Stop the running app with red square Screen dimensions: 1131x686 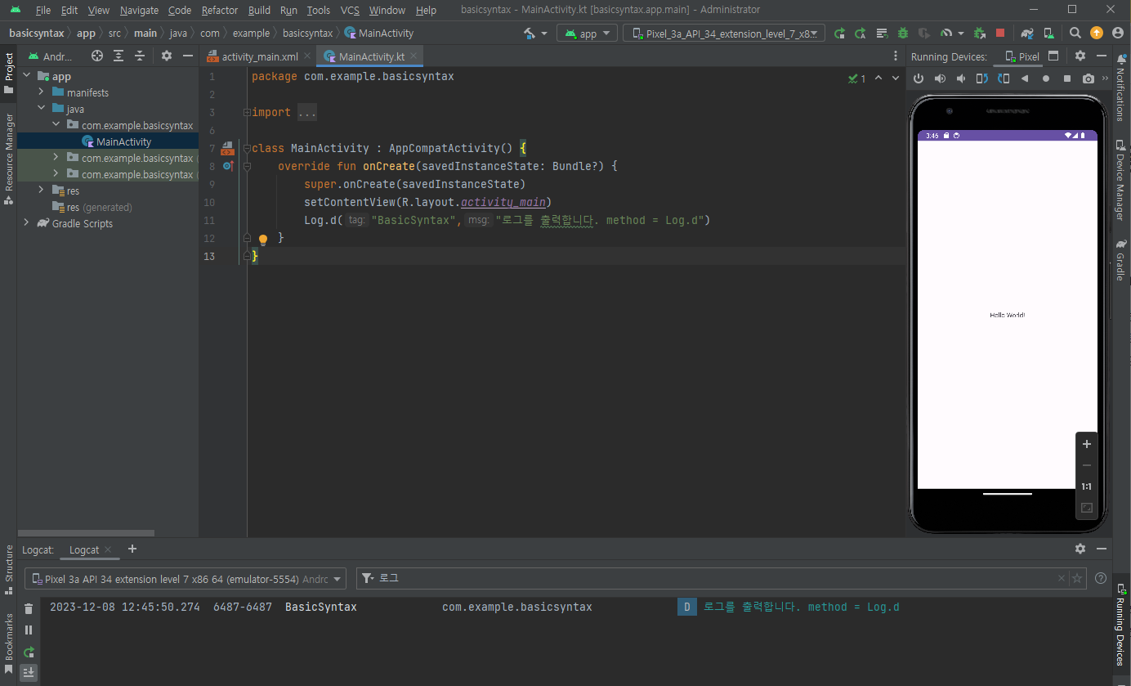(x=1000, y=34)
